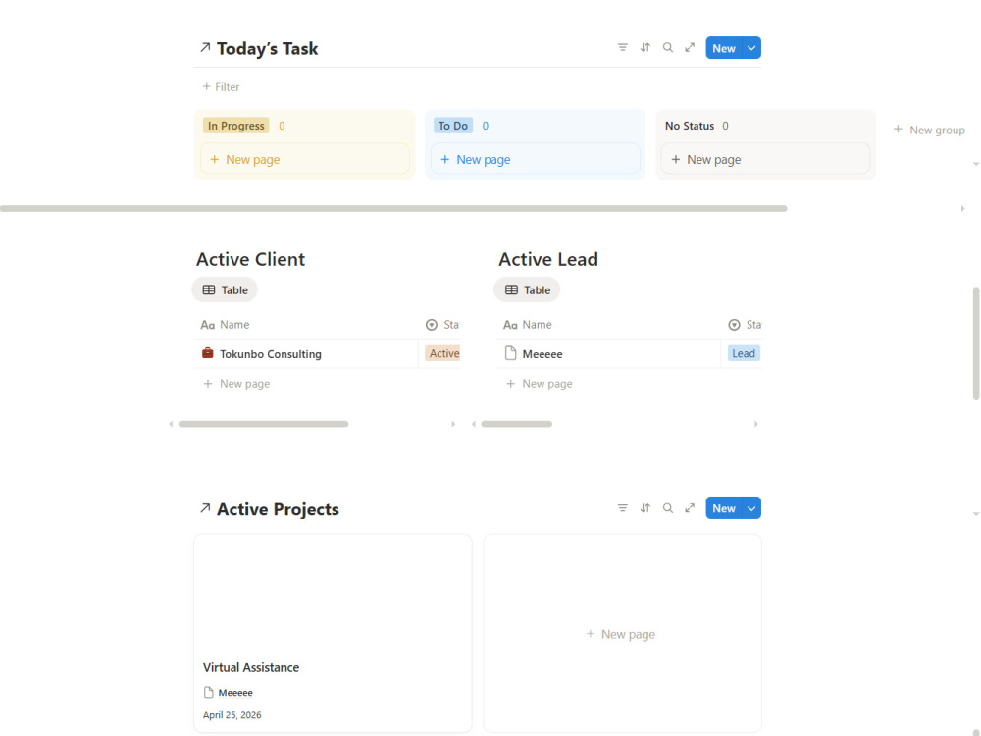The height and width of the screenshot is (736, 981).
Task: Click page icon of Meeeee lead row
Action: pyautogui.click(x=510, y=353)
